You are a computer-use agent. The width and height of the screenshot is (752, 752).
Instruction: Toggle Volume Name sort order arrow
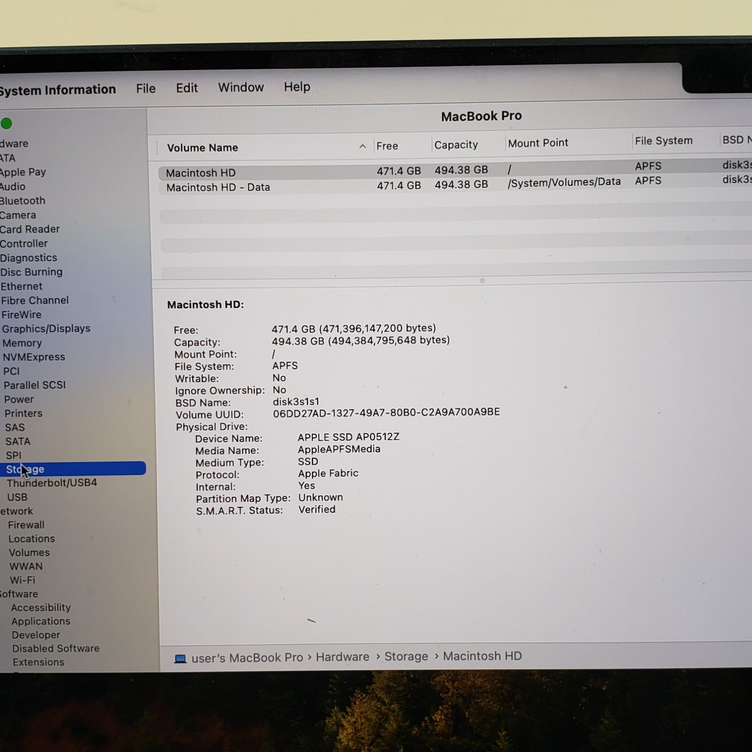(362, 146)
